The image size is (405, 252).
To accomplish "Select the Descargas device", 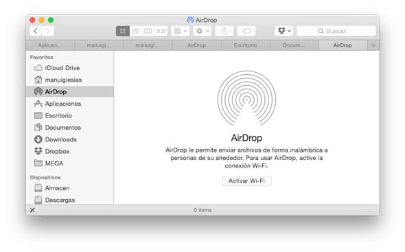I will [x=70, y=200].
